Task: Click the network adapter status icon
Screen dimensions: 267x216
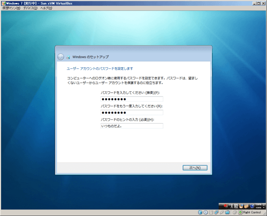Action: click(217, 212)
